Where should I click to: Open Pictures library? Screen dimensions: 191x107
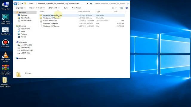coord(24,34)
